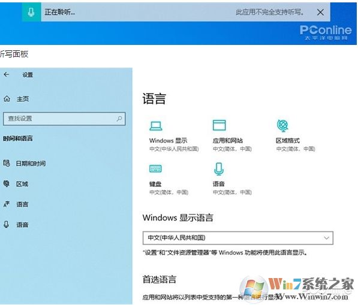
Task: Click the 语言 page title
Action: (154, 99)
